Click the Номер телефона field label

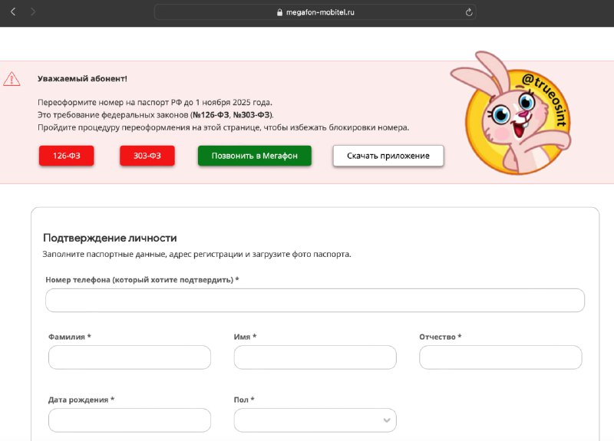[142, 280]
